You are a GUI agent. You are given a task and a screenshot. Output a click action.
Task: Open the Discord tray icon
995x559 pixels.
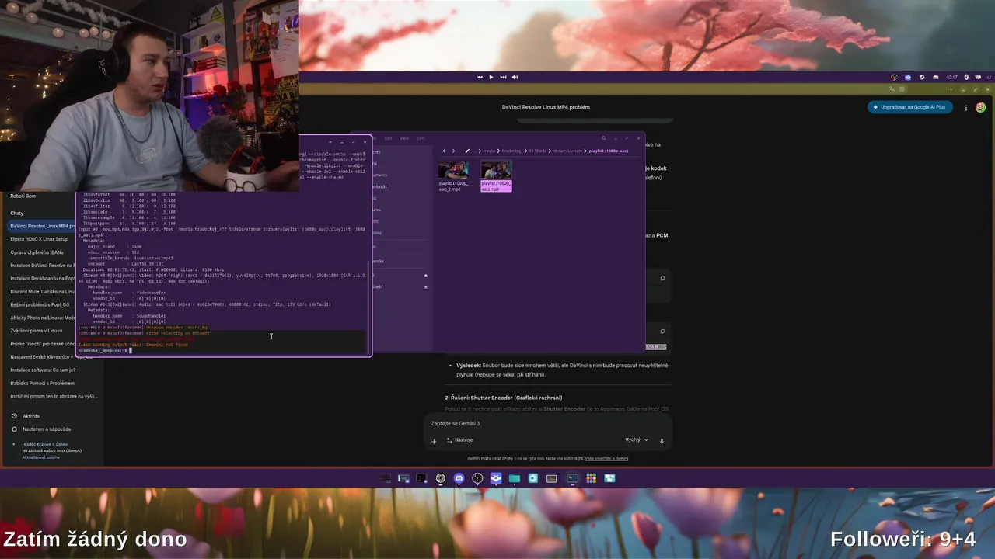(936, 77)
